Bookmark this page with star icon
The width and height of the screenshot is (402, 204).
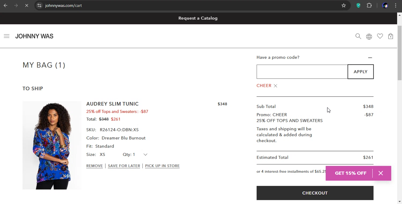point(344,5)
